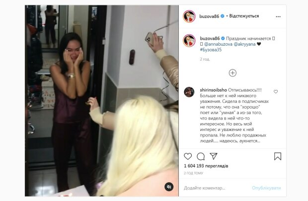Open the three-dot more options menu

[278, 17]
